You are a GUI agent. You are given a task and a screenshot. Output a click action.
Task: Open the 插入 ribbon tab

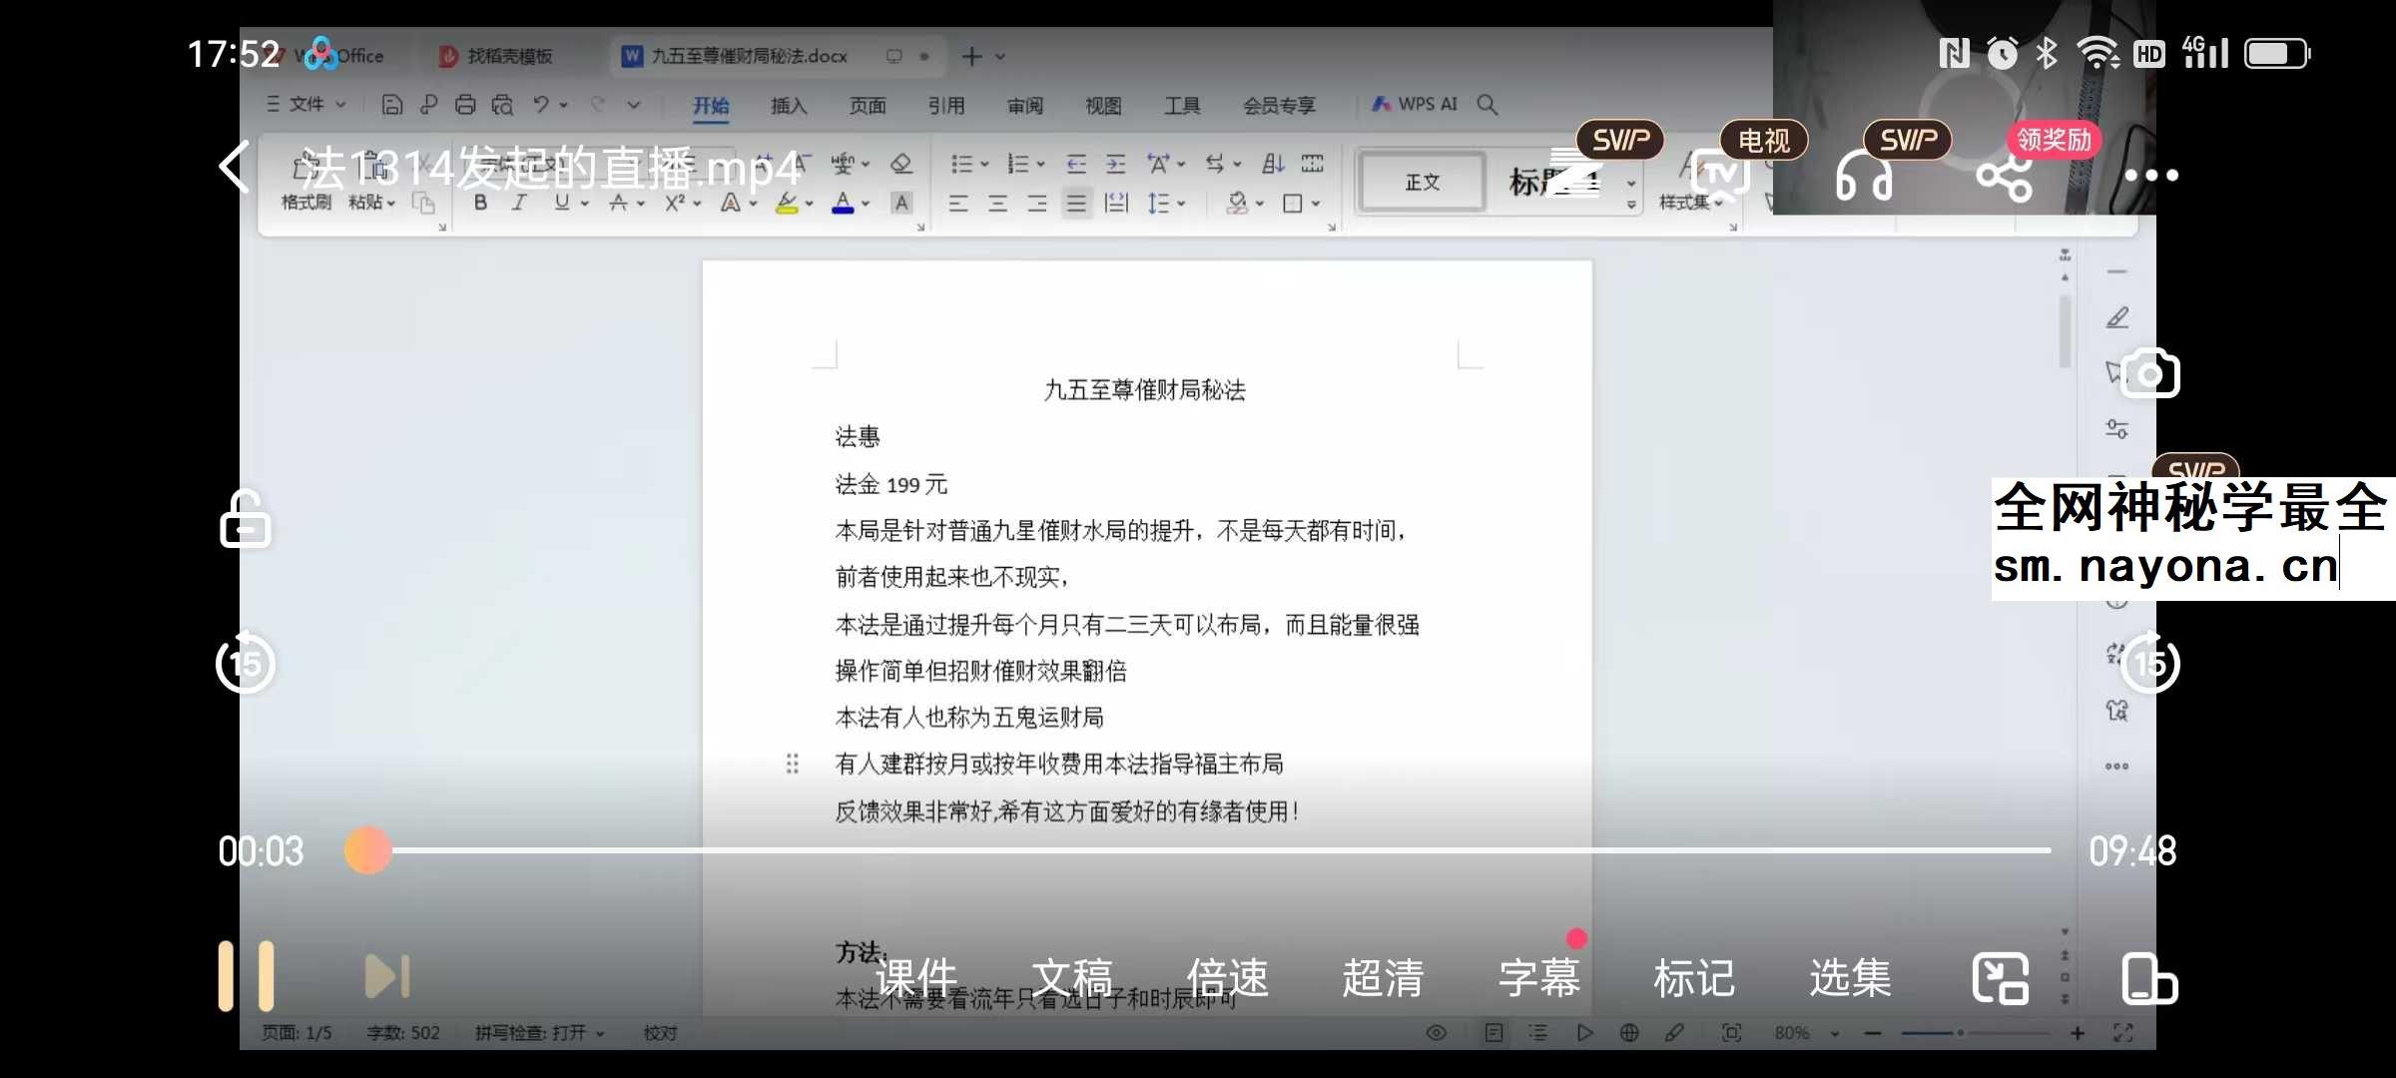(x=789, y=106)
